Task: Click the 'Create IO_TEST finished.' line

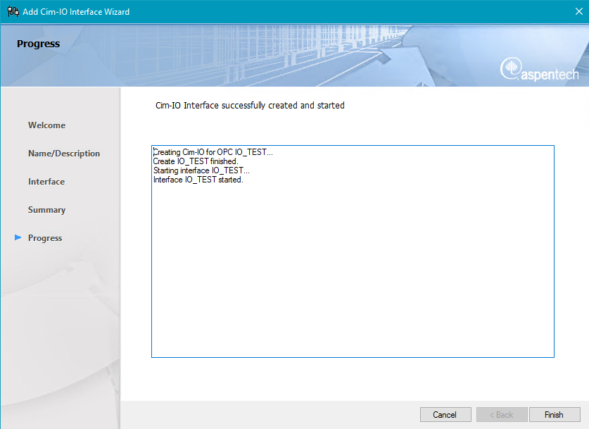Action: [196, 161]
